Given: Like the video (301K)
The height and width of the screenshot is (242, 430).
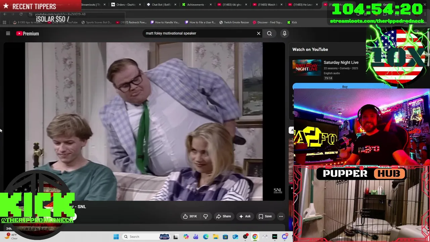Looking at the screenshot, I should tap(190, 216).
